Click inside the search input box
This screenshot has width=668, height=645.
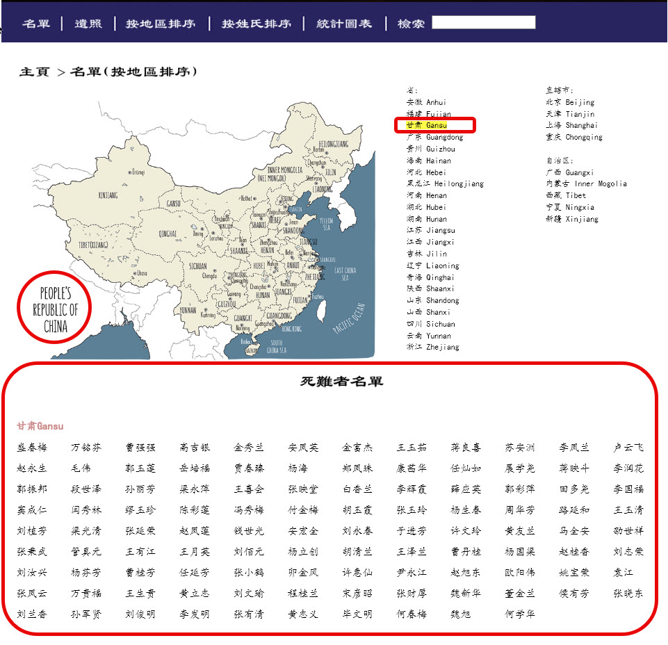[484, 22]
